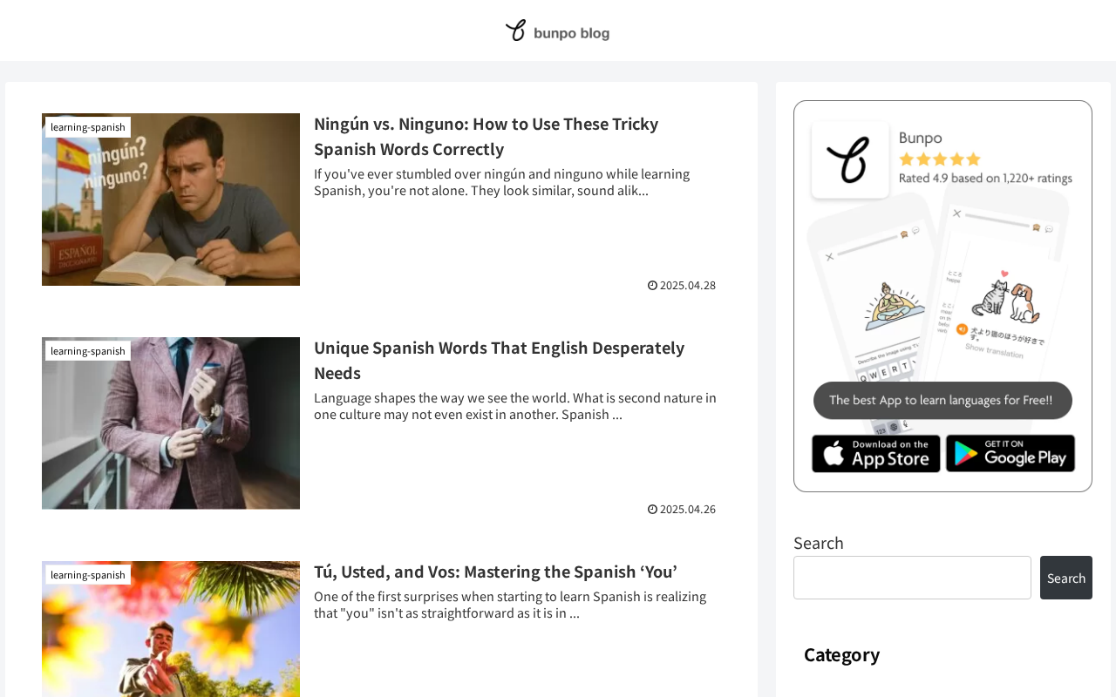The width and height of the screenshot is (1116, 697).
Task: Click the clock icon beside 2025.04.26
Action: [x=652, y=509]
